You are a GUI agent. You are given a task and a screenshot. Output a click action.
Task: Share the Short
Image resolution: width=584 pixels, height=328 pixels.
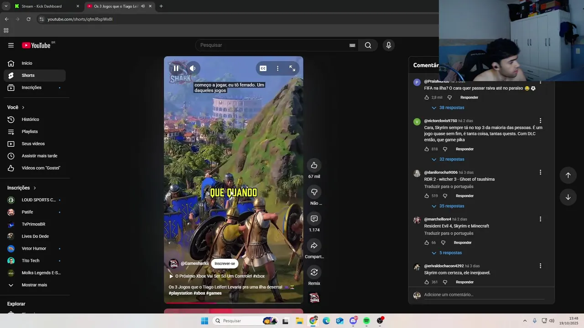pos(314,246)
